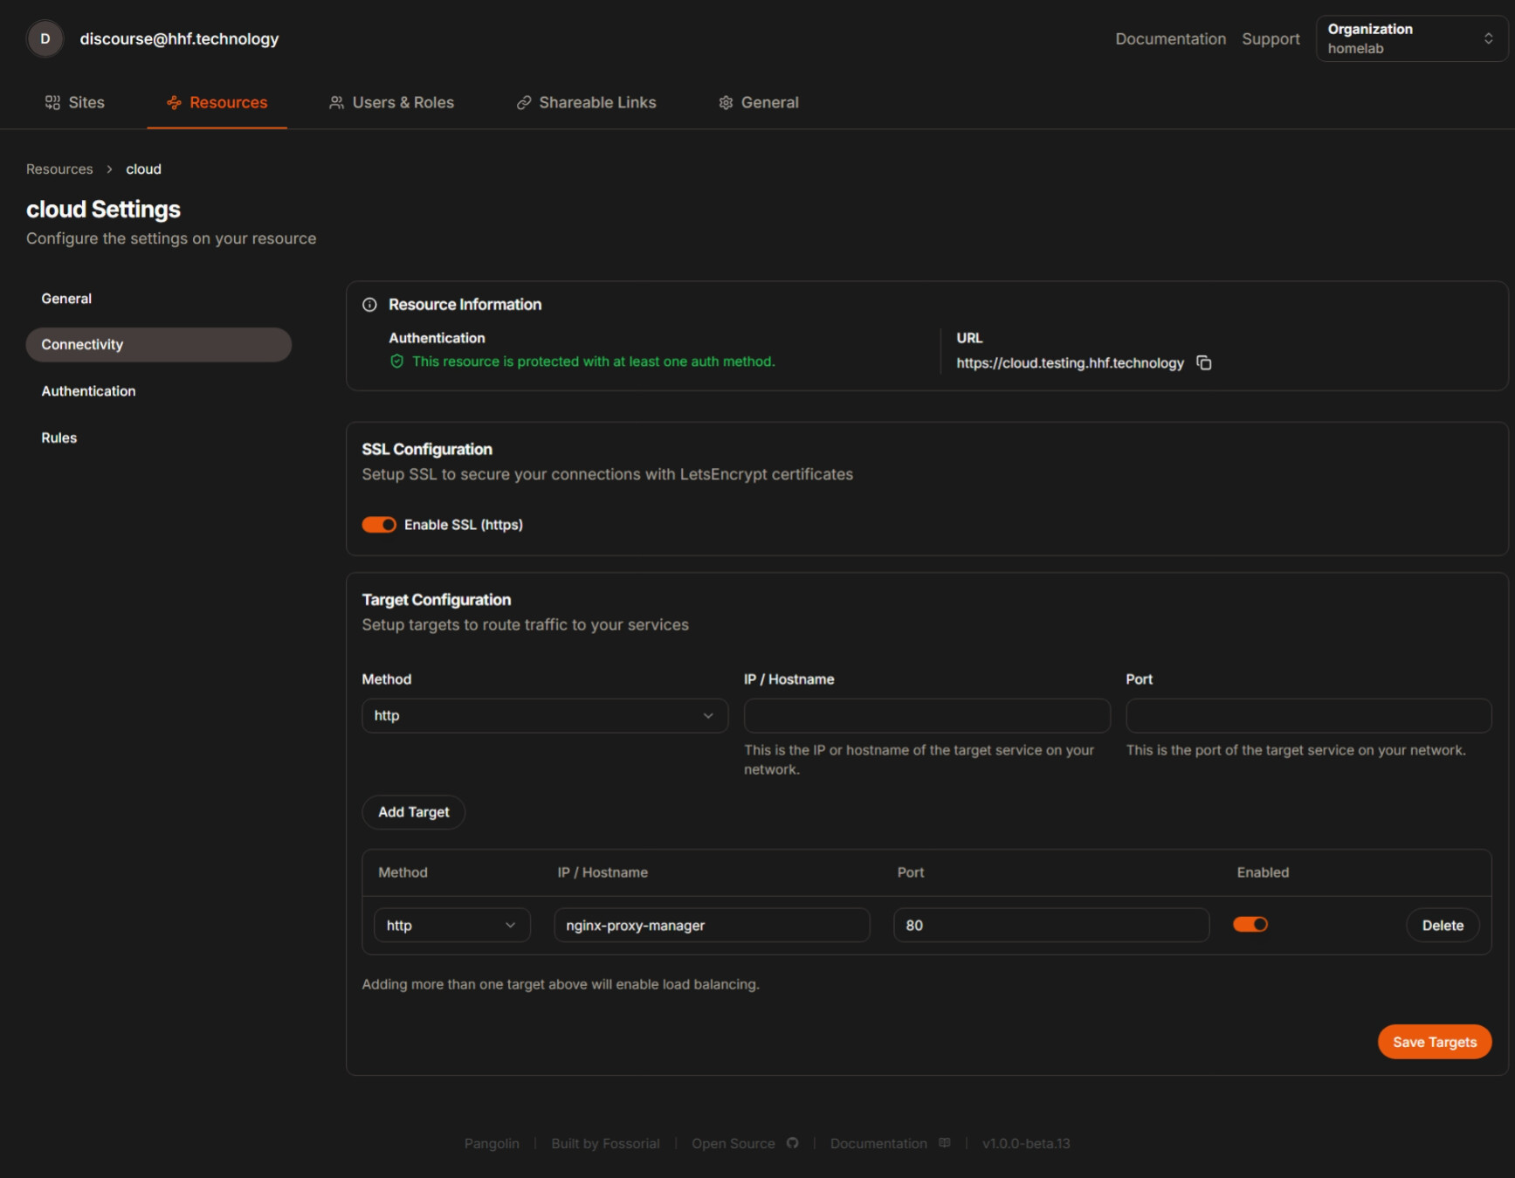1515x1178 pixels.
Task: Click the user avatar D icon
Action: click(45, 39)
